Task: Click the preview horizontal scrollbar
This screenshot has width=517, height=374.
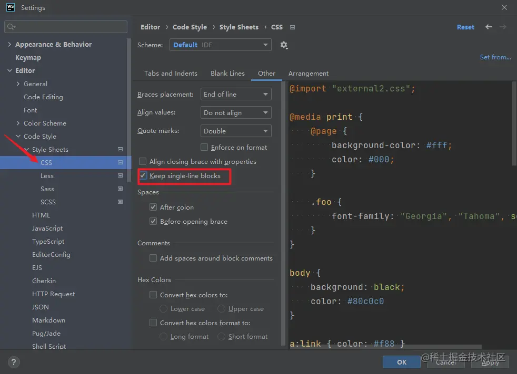Action: point(386,346)
